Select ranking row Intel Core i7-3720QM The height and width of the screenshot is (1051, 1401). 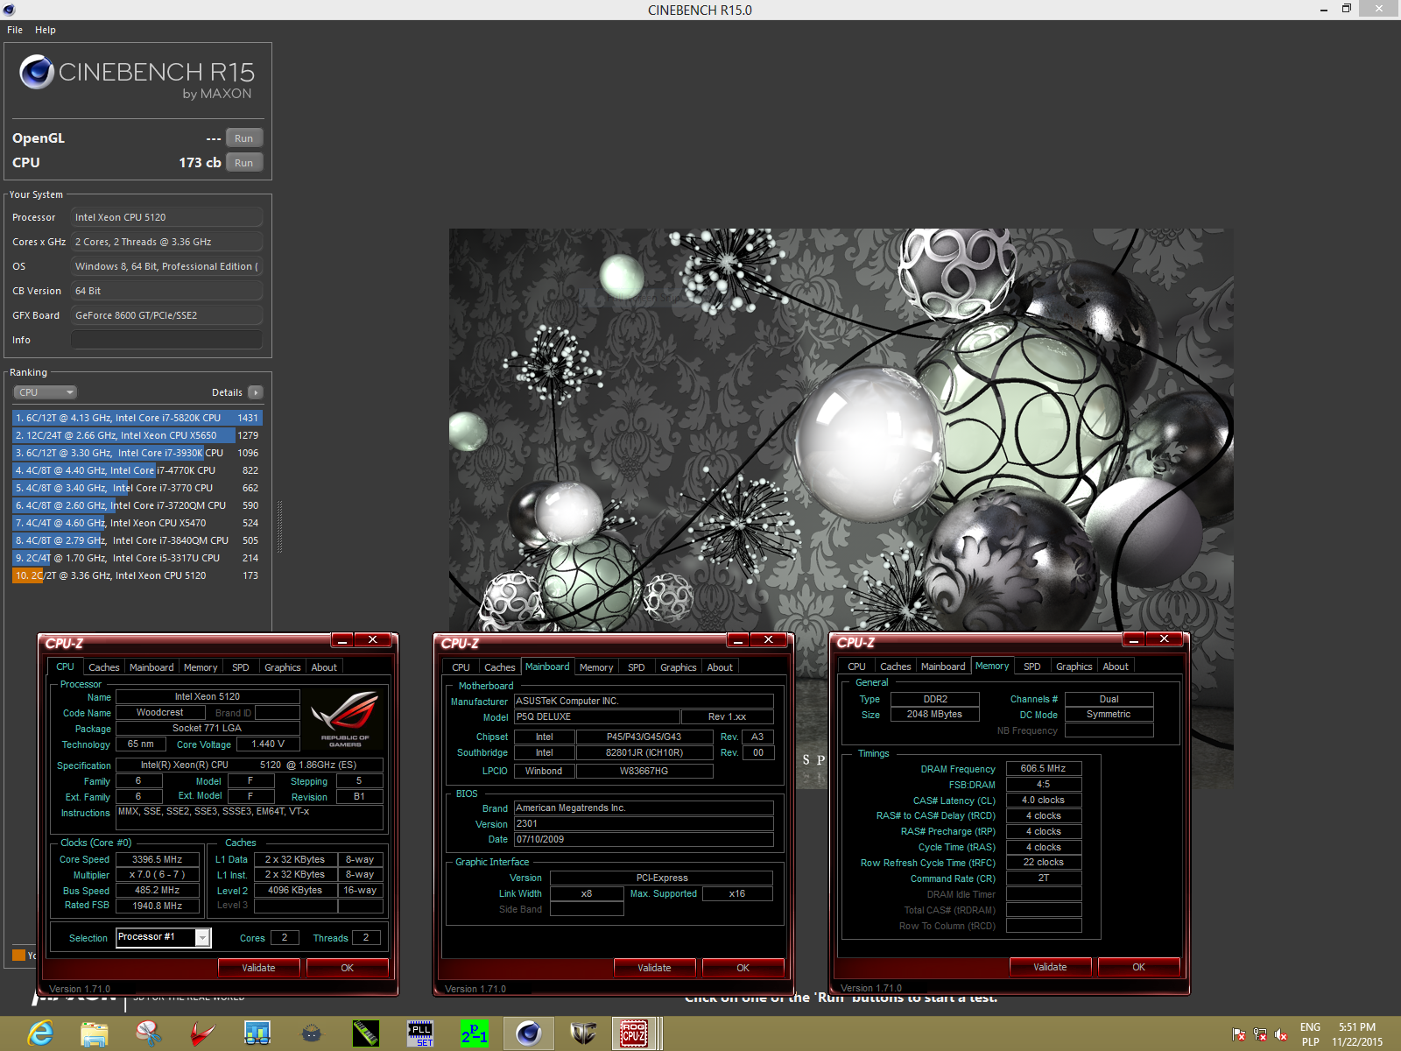137,505
